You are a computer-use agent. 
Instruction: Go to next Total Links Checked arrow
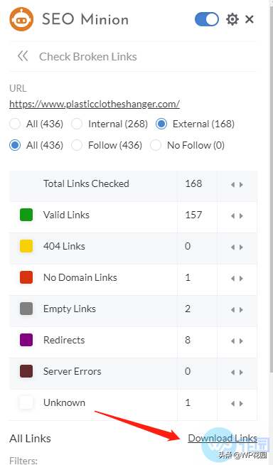[x=241, y=185]
